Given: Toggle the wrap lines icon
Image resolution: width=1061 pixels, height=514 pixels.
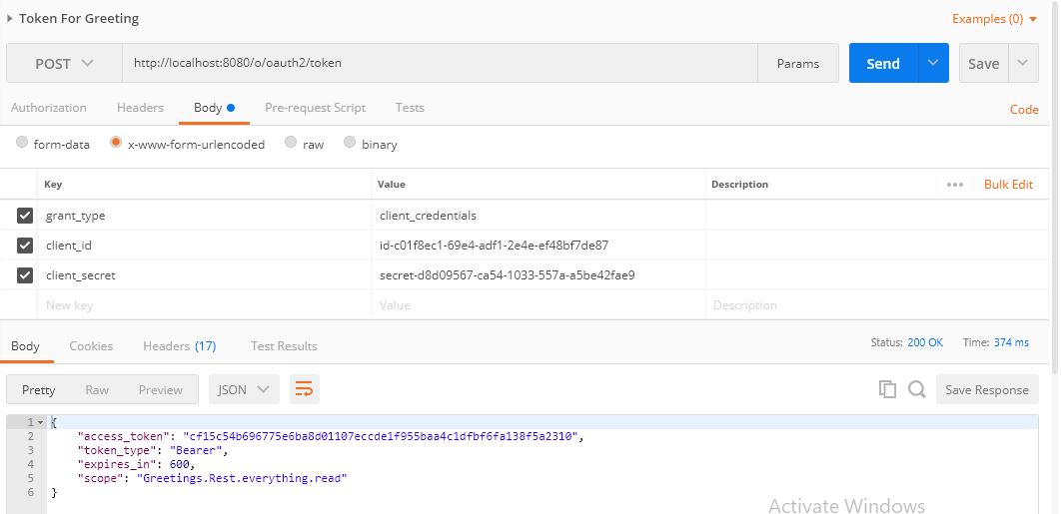Looking at the screenshot, I should 304,390.
